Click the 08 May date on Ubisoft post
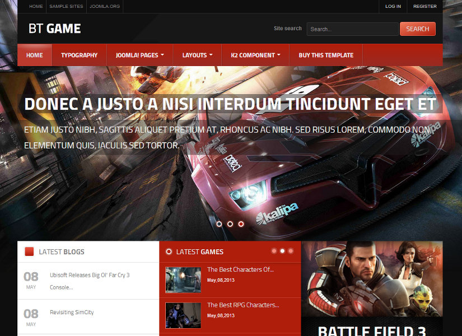462x336 pixels. pyautogui.click(x=31, y=281)
